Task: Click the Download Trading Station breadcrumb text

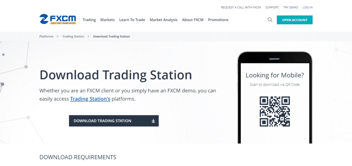Action: pos(112,36)
